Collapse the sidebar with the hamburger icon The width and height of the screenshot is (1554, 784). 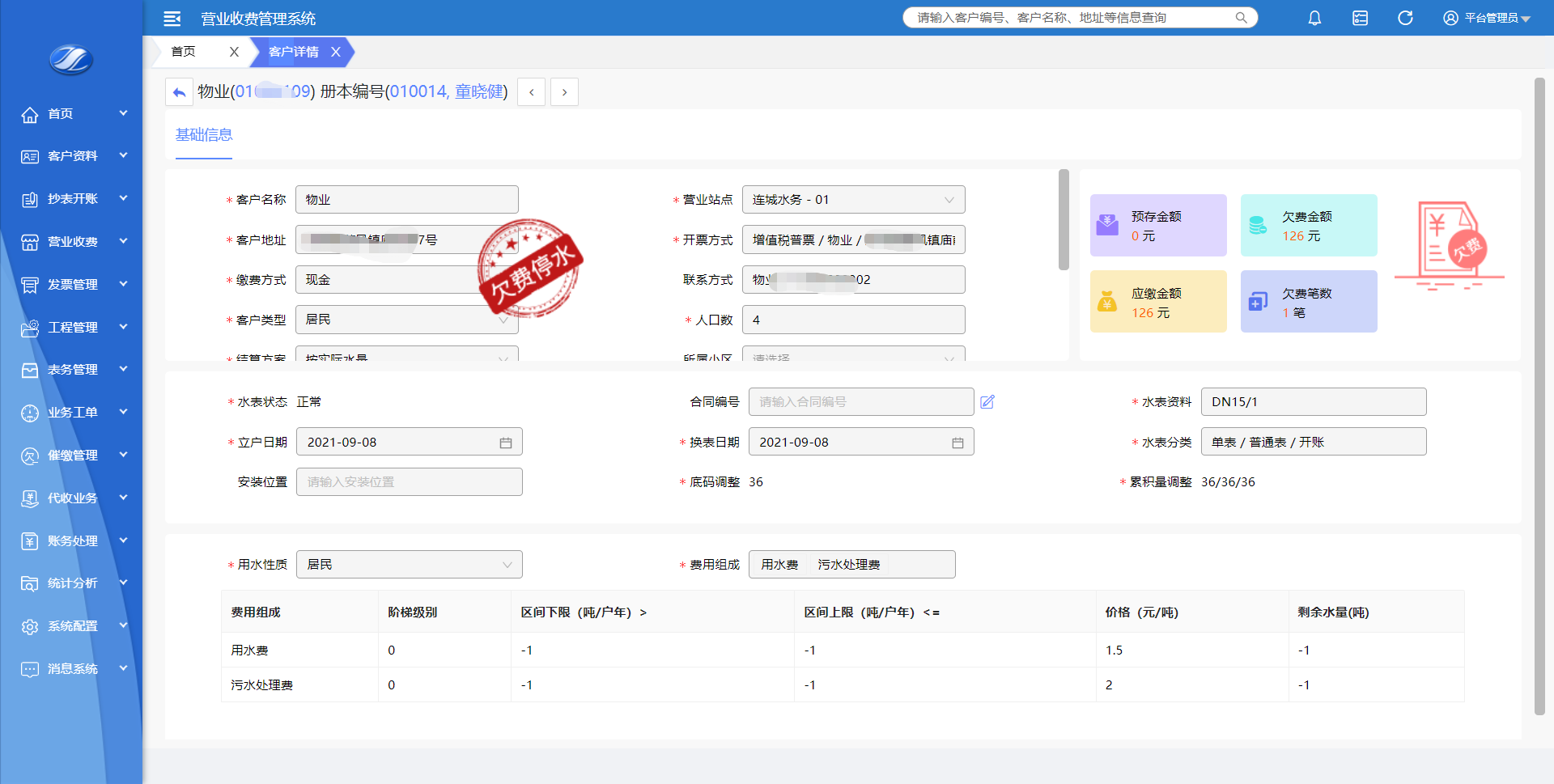172,18
